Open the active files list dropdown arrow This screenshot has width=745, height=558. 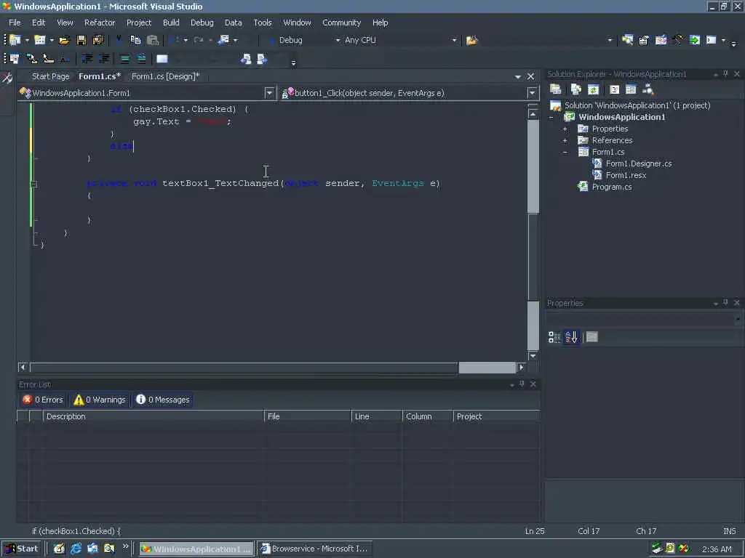click(518, 76)
